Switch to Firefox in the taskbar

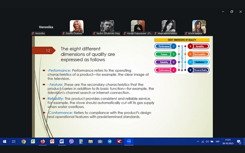pyautogui.click(x=43, y=141)
